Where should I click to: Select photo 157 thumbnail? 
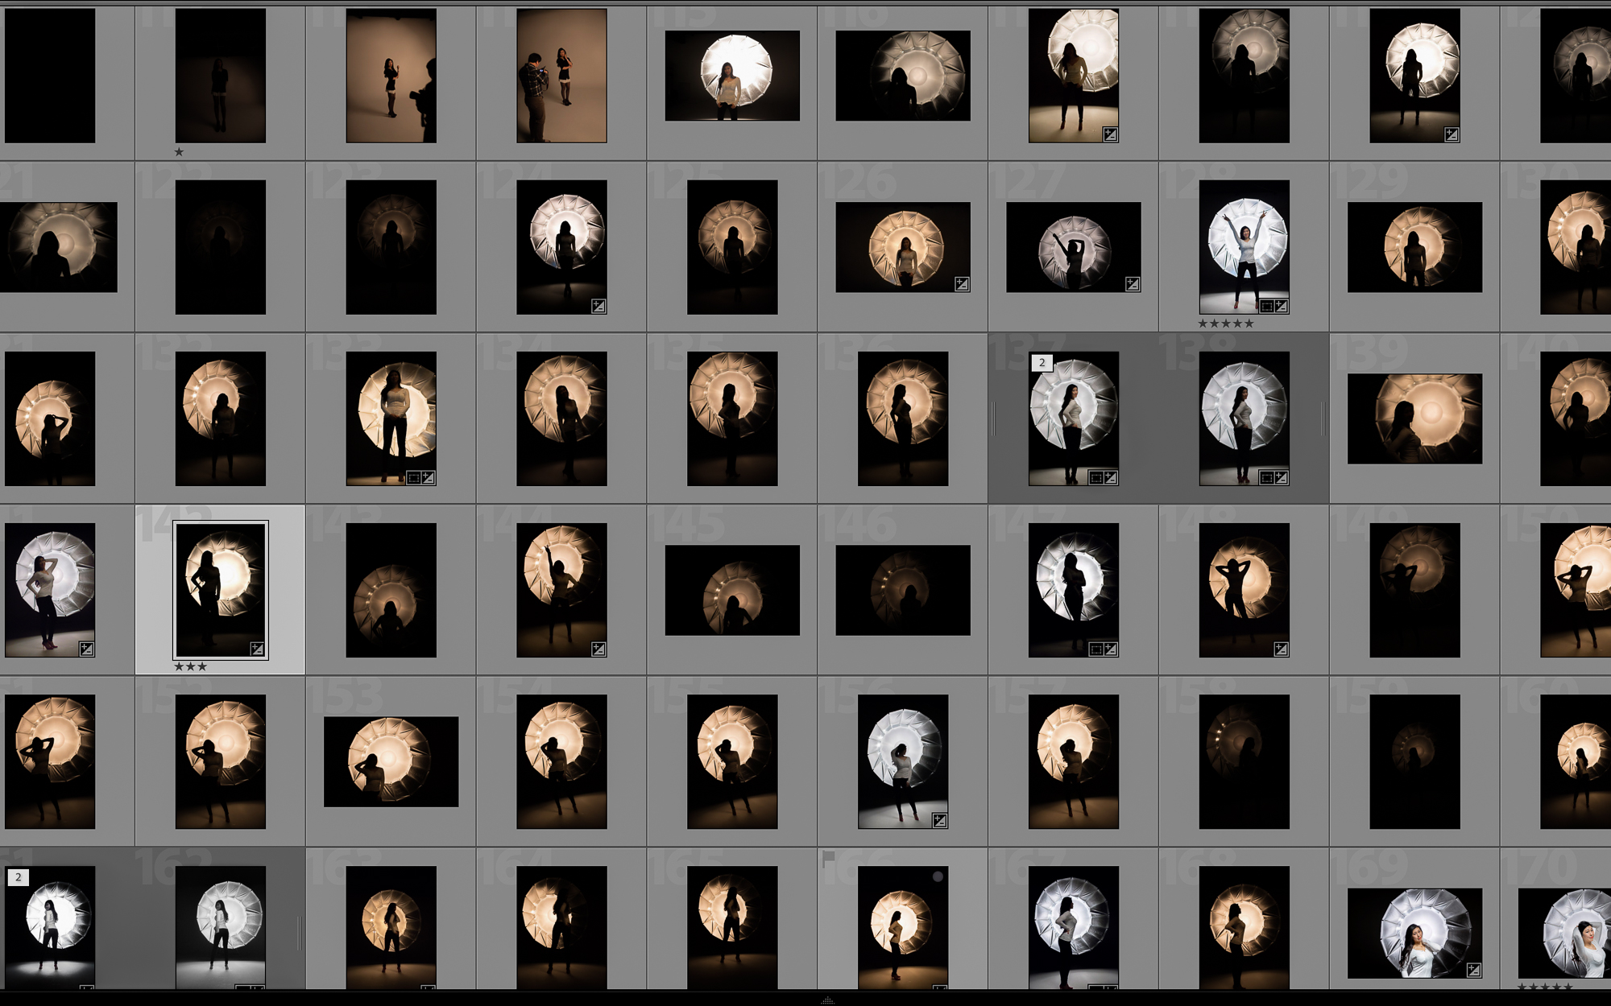click(1074, 761)
